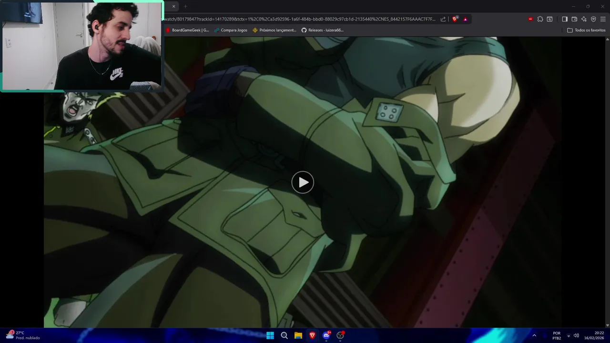Open Brave Rewards triangle icon

pos(465,19)
